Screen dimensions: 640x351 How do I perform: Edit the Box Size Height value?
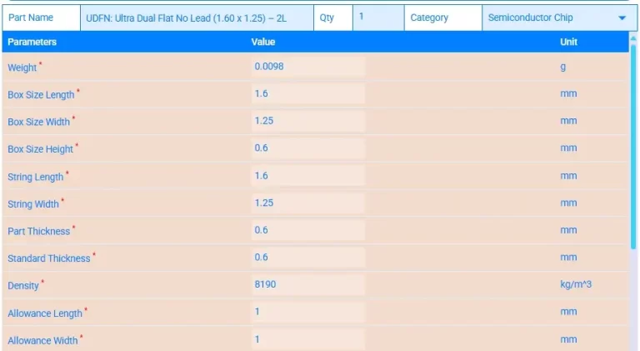(x=307, y=148)
